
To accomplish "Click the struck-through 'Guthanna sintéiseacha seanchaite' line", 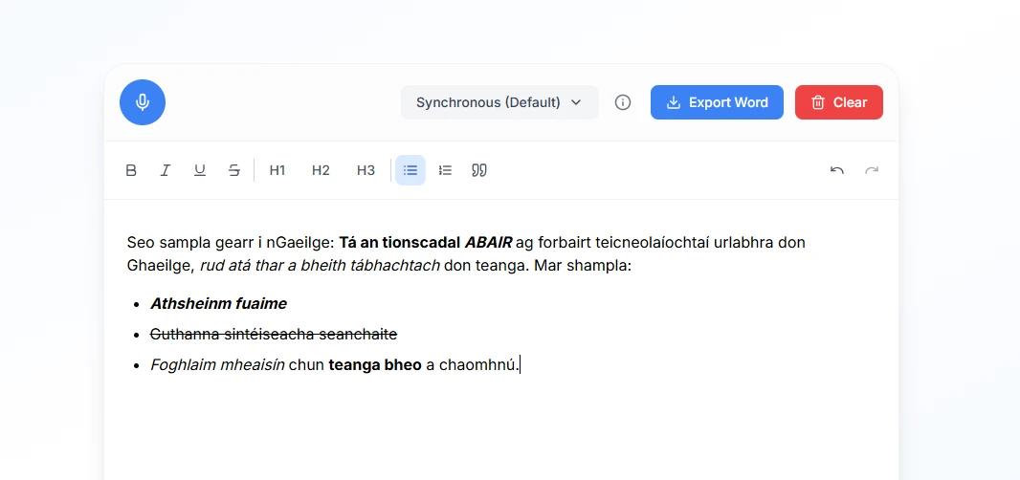I will (274, 334).
